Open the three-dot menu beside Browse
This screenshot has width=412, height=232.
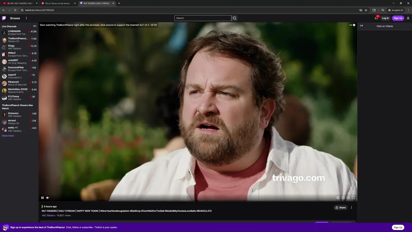(26, 18)
